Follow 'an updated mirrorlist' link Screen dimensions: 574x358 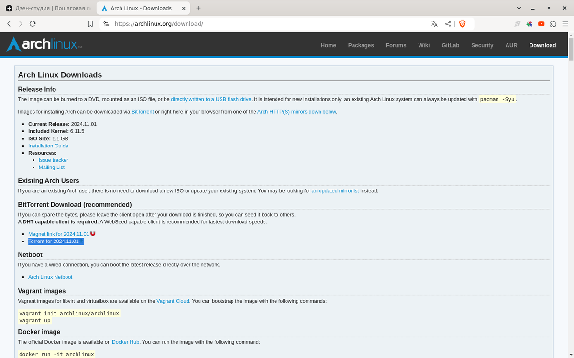click(x=335, y=191)
